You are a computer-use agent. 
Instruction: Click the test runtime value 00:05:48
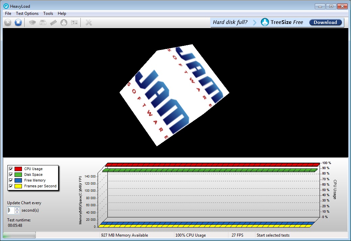click(x=15, y=225)
